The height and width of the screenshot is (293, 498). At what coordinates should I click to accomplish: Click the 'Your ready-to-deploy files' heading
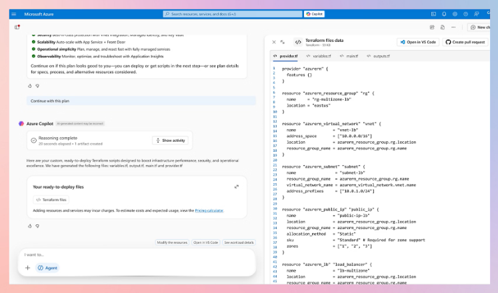tap(58, 187)
